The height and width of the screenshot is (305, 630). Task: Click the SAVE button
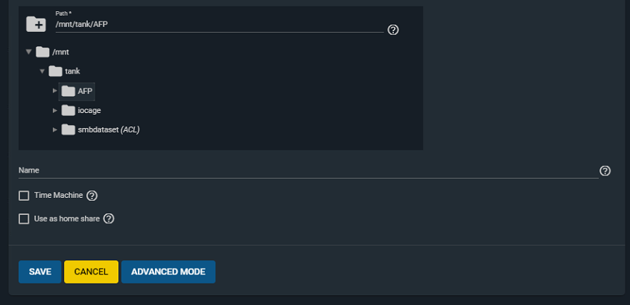click(x=39, y=272)
